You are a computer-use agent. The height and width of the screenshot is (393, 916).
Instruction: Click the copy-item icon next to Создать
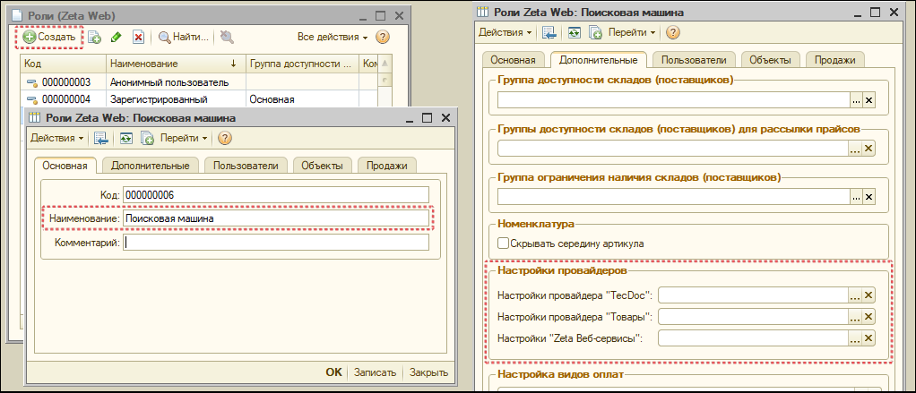point(95,38)
